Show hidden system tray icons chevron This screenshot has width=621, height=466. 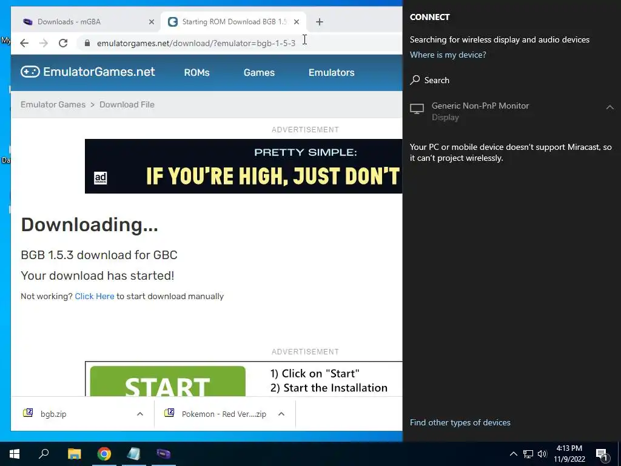point(513,454)
